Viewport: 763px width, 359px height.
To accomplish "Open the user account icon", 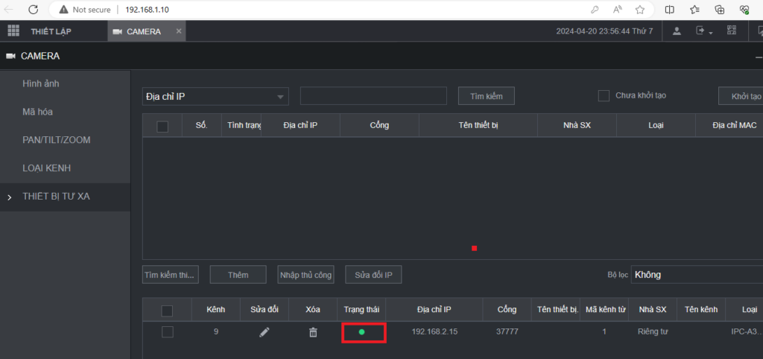I will tap(677, 31).
